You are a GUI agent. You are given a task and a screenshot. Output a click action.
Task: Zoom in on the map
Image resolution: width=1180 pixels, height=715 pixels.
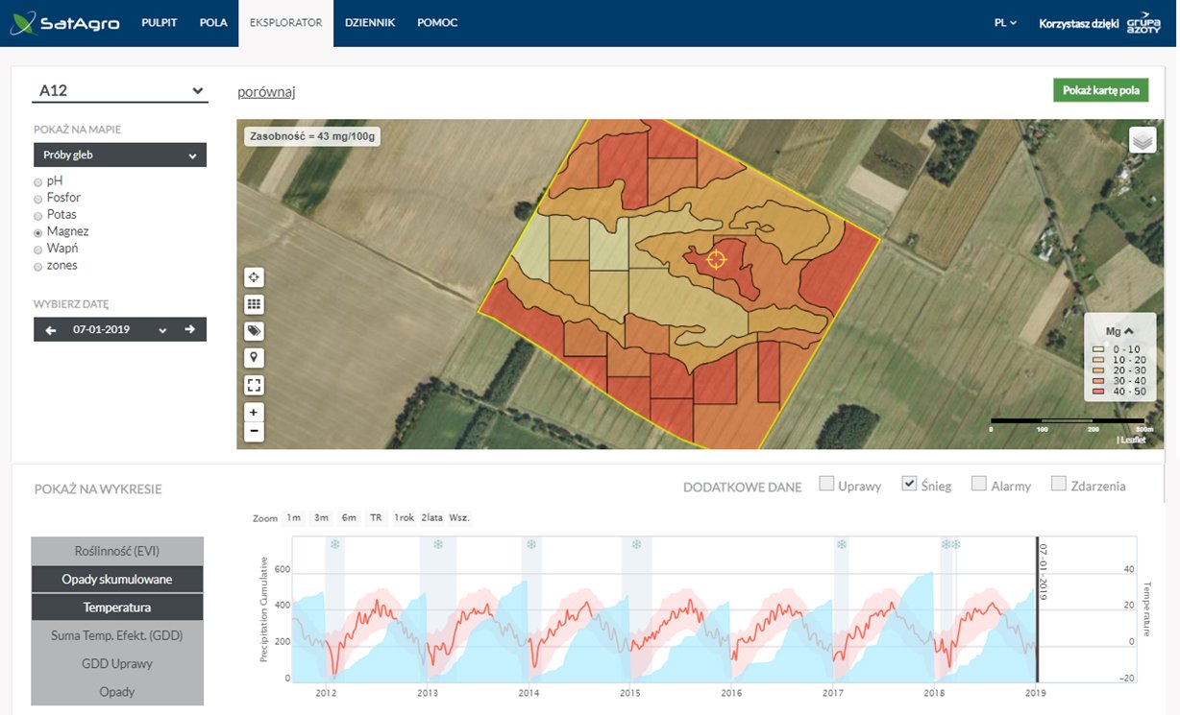coord(254,412)
